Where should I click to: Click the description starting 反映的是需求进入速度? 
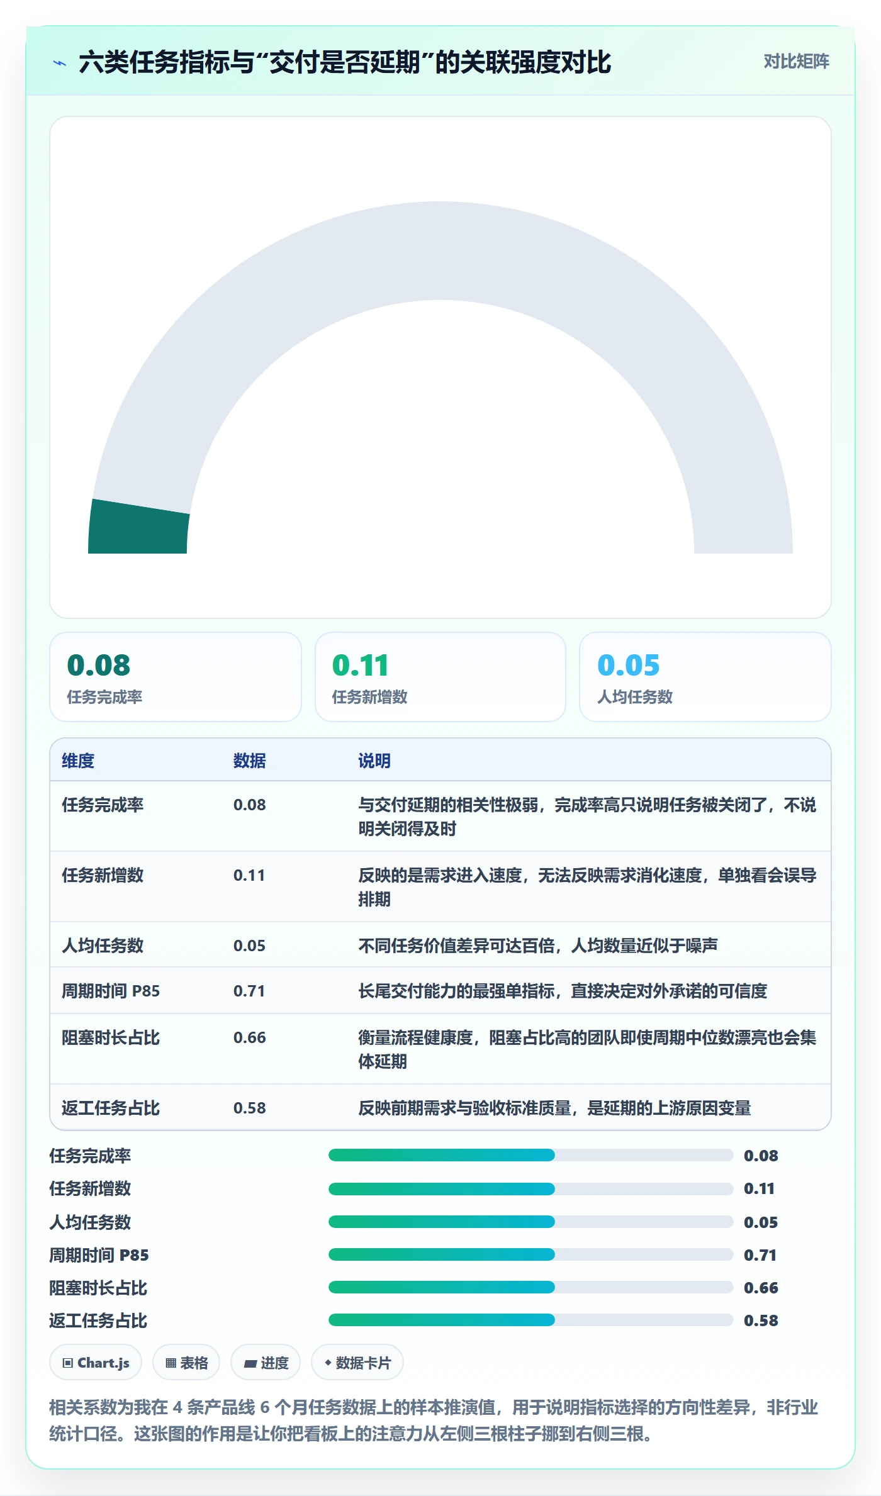587,887
